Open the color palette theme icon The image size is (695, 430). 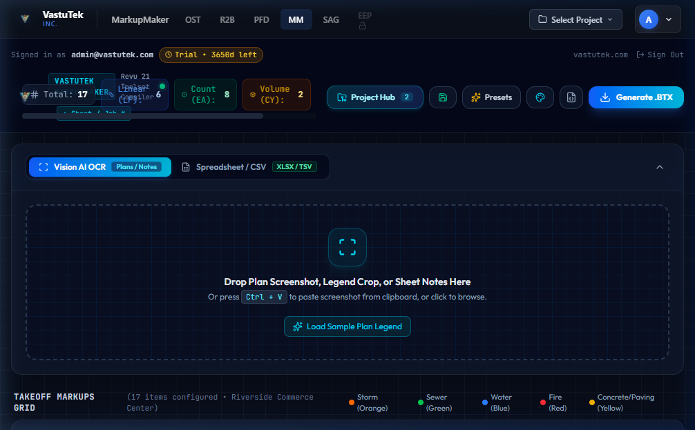click(540, 97)
